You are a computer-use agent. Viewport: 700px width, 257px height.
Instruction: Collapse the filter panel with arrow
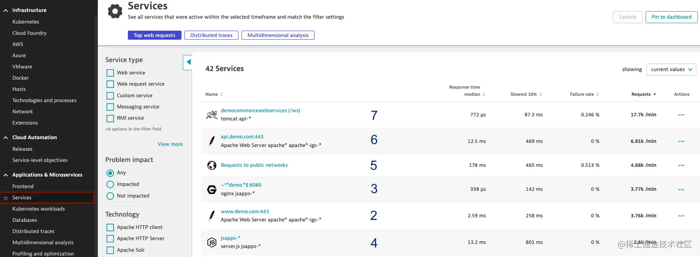(188, 62)
